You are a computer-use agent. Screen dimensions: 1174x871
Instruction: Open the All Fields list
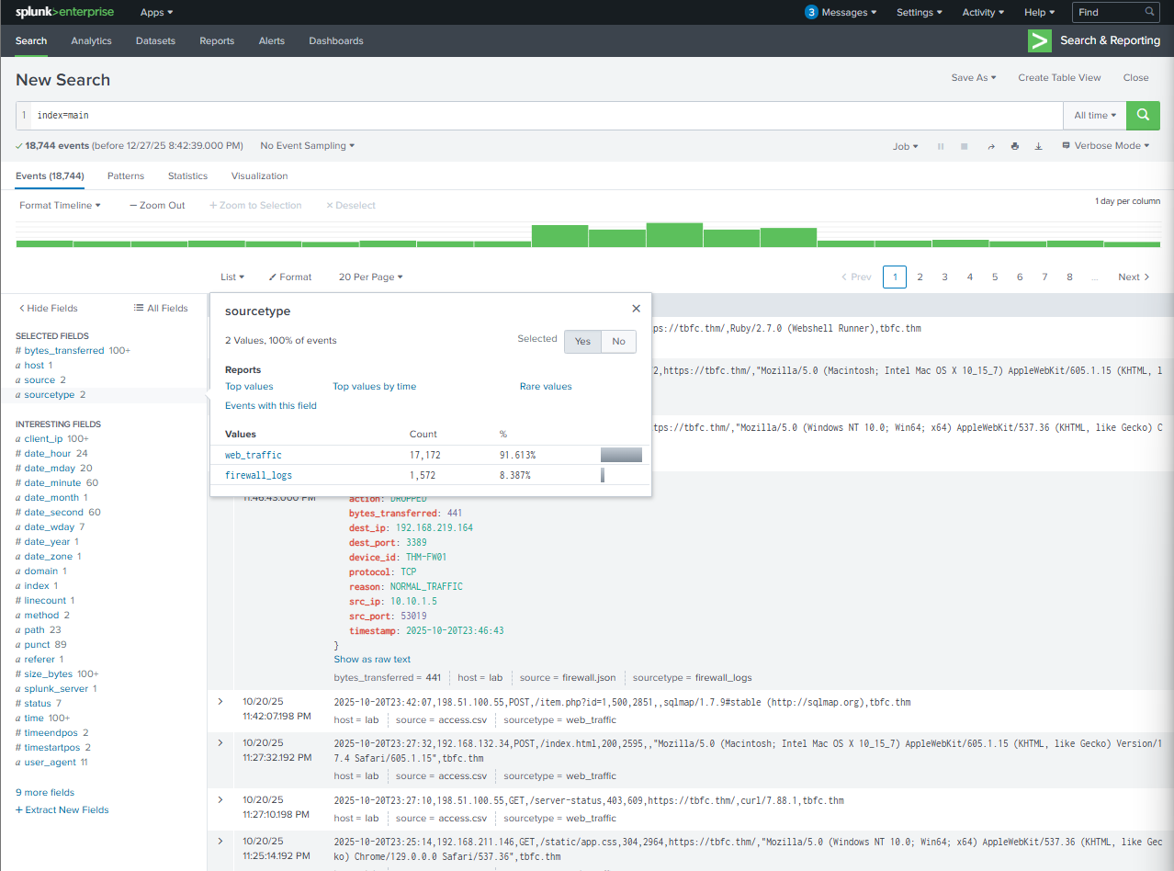(161, 309)
